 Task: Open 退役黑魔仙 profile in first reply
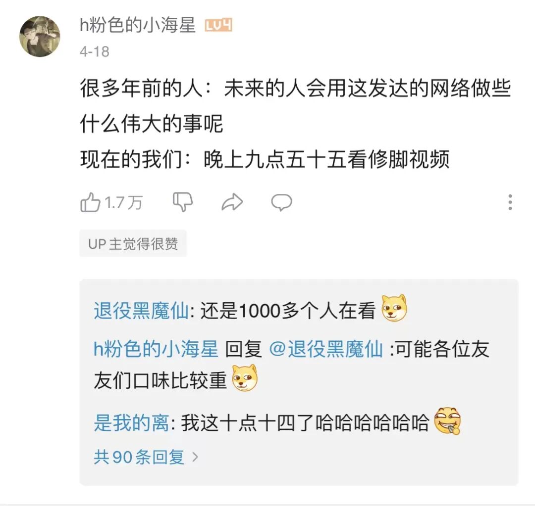coord(141,311)
